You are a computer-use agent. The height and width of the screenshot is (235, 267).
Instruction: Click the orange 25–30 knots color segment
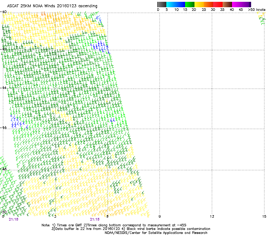coord(209,4)
